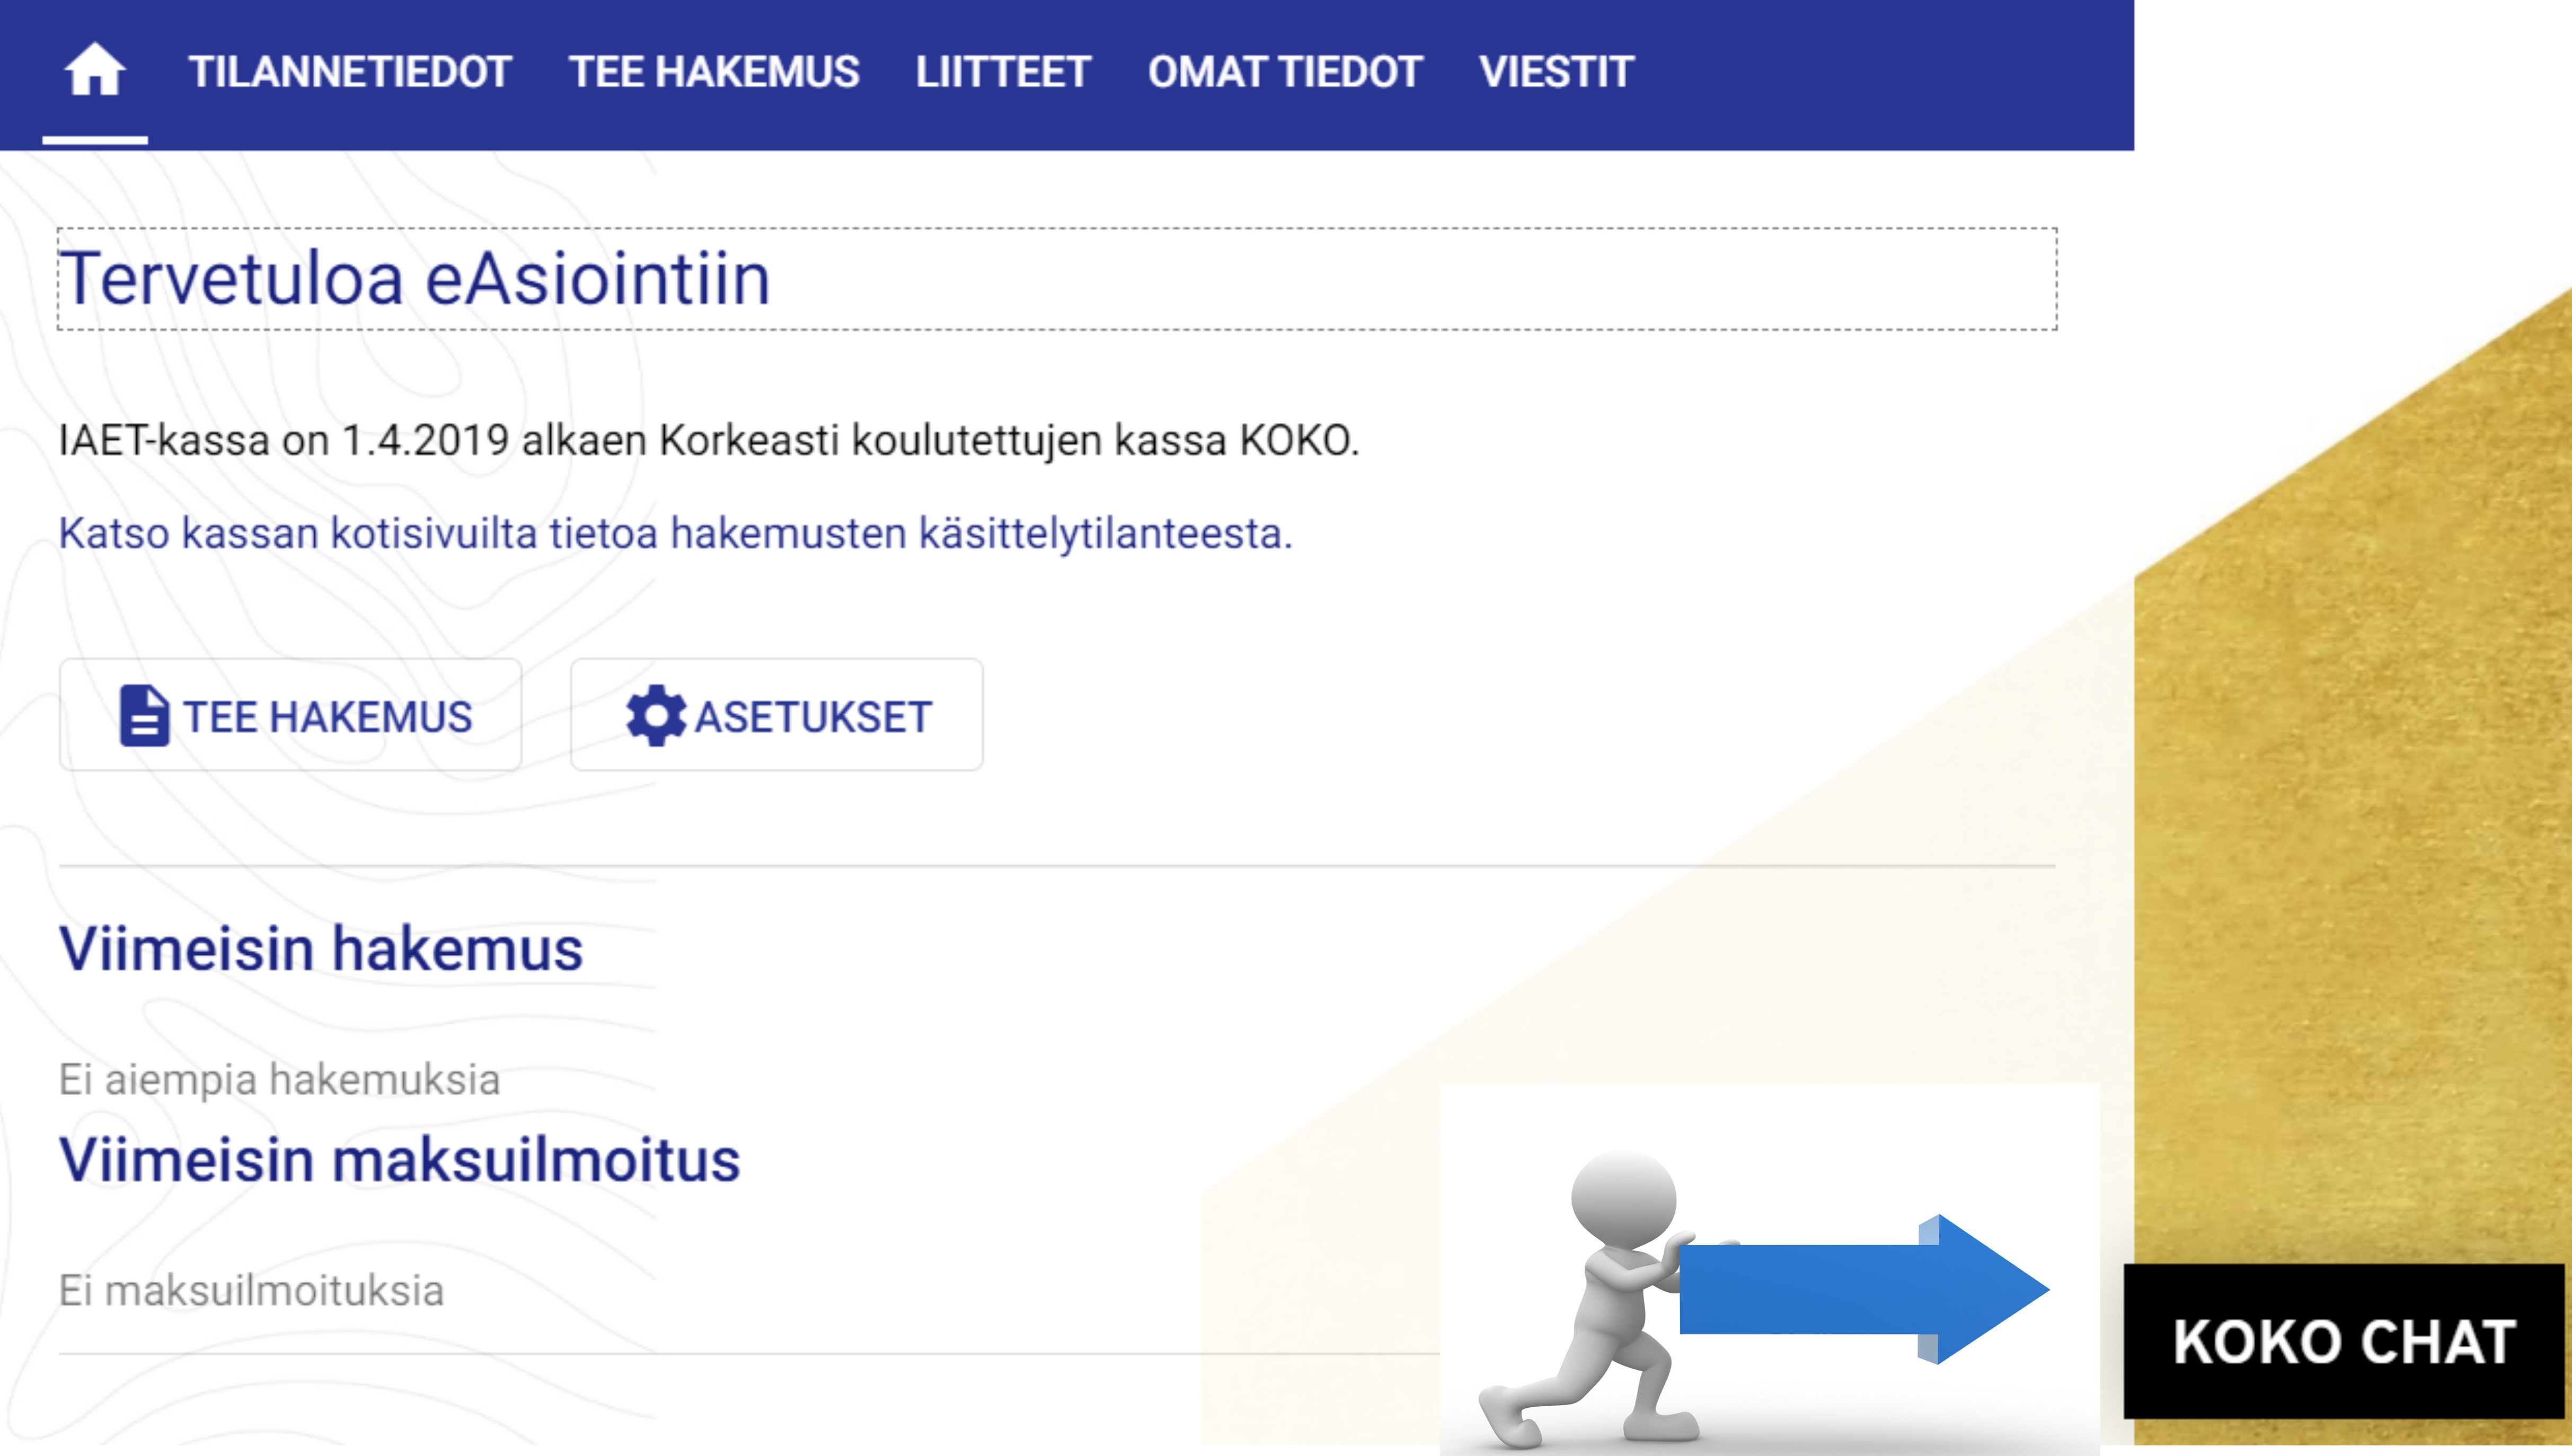Go to Tee hakemus in the top navigation
The height and width of the screenshot is (1456, 2572).
[x=714, y=72]
